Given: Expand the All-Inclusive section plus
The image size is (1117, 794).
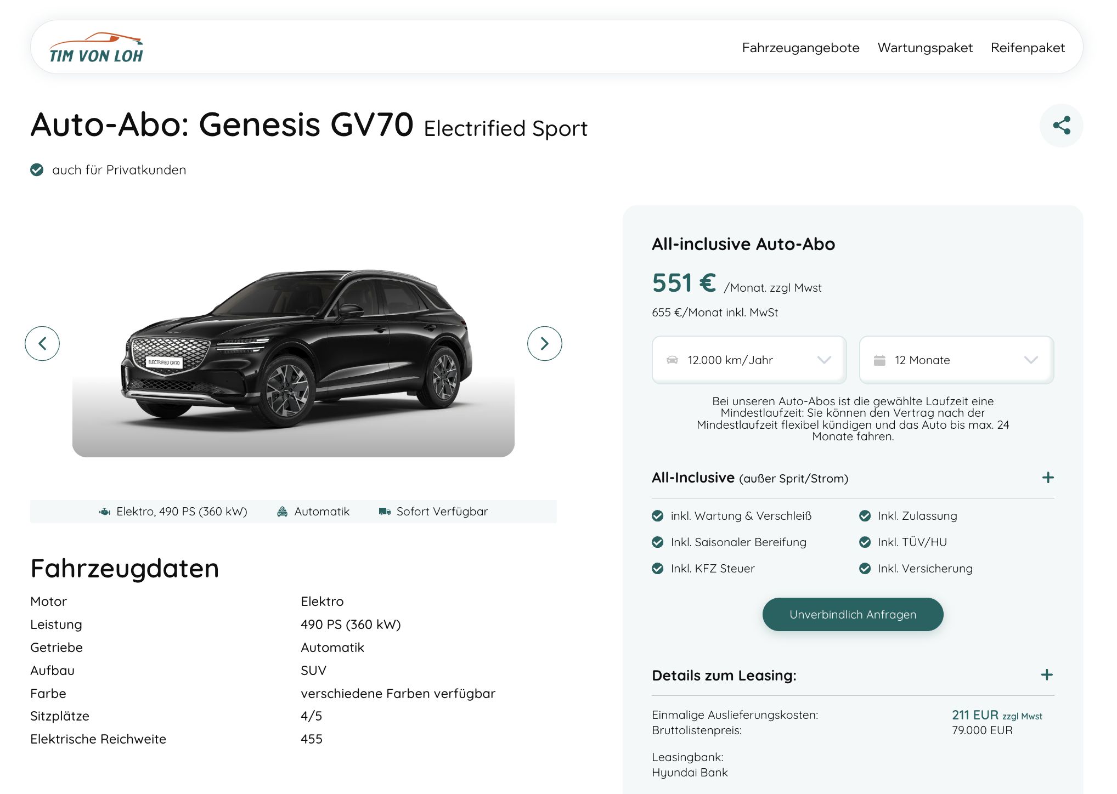Looking at the screenshot, I should point(1048,478).
